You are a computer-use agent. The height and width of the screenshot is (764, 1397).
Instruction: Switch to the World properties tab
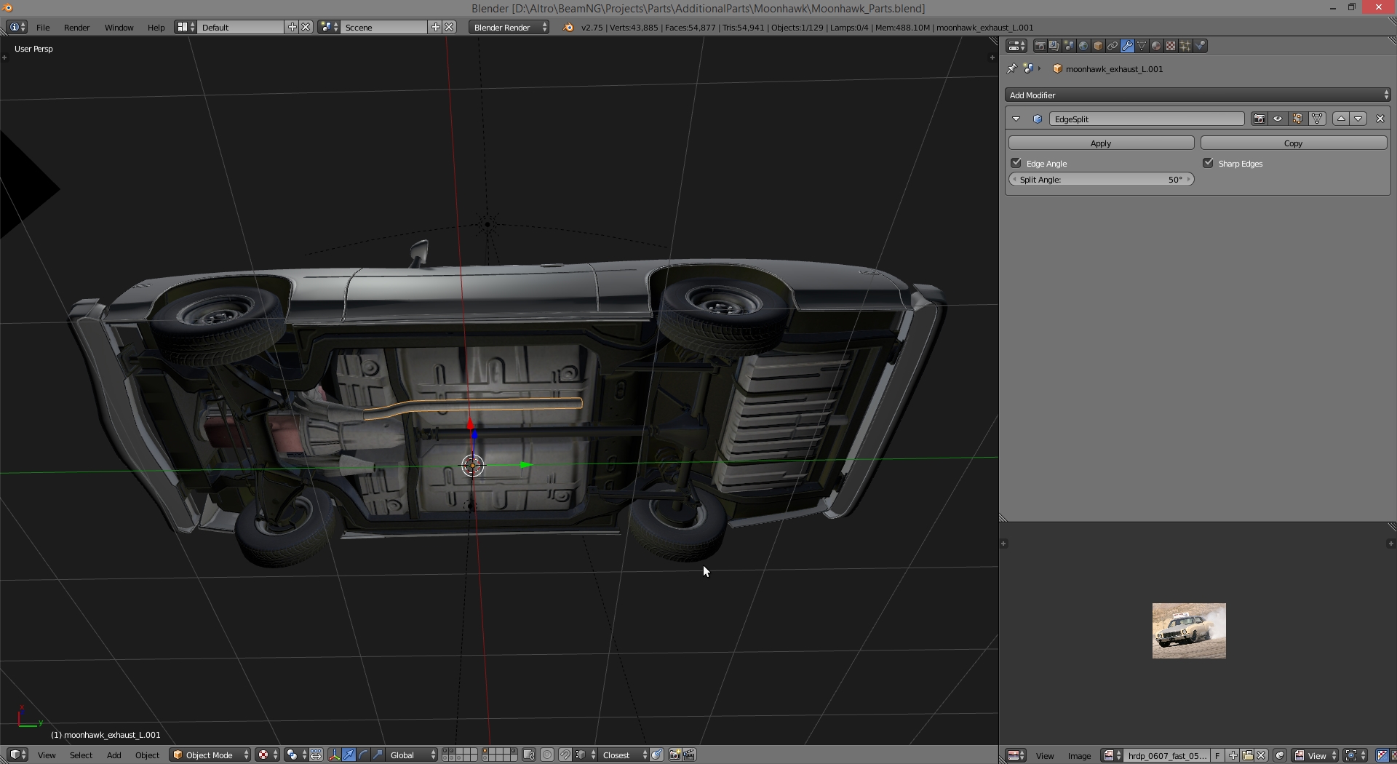[x=1083, y=46]
